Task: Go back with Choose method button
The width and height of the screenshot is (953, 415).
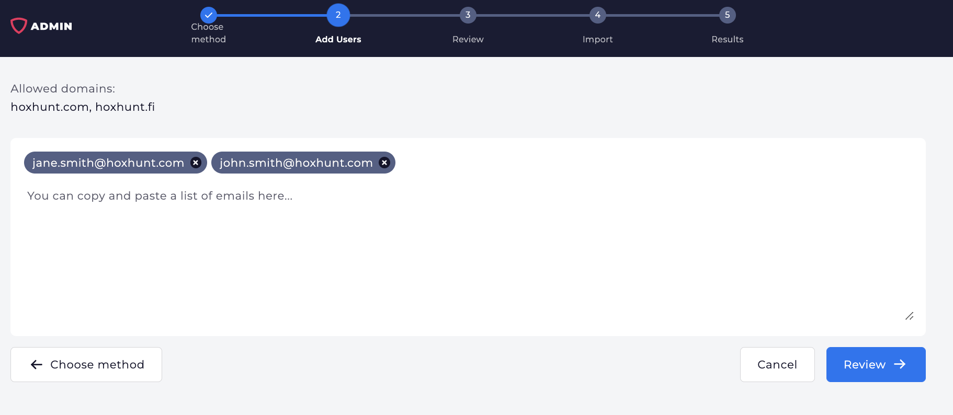Action: [x=86, y=364]
